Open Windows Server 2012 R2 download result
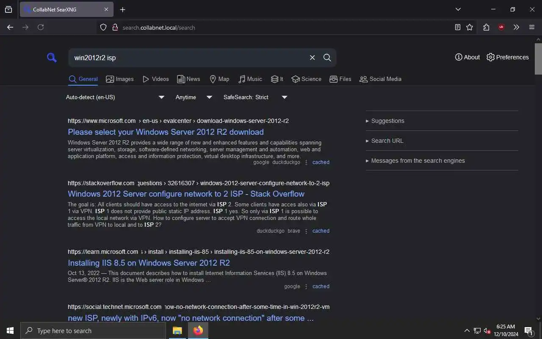The image size is (542, 339). (x=166, y=132)
